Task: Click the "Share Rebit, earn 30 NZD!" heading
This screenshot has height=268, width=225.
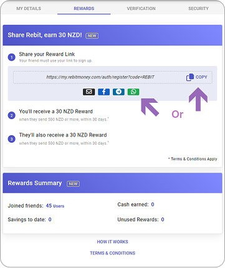Action: click(45, 35)
